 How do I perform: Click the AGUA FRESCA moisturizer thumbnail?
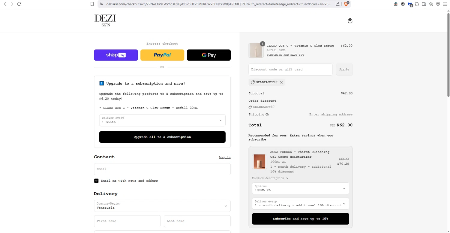coord(259,162)
